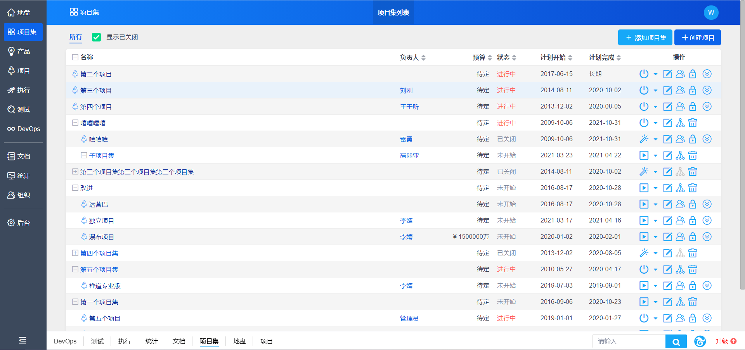Open action dropdown arrow for 第五个项目集
745x350 pixels.
[655, 269]
